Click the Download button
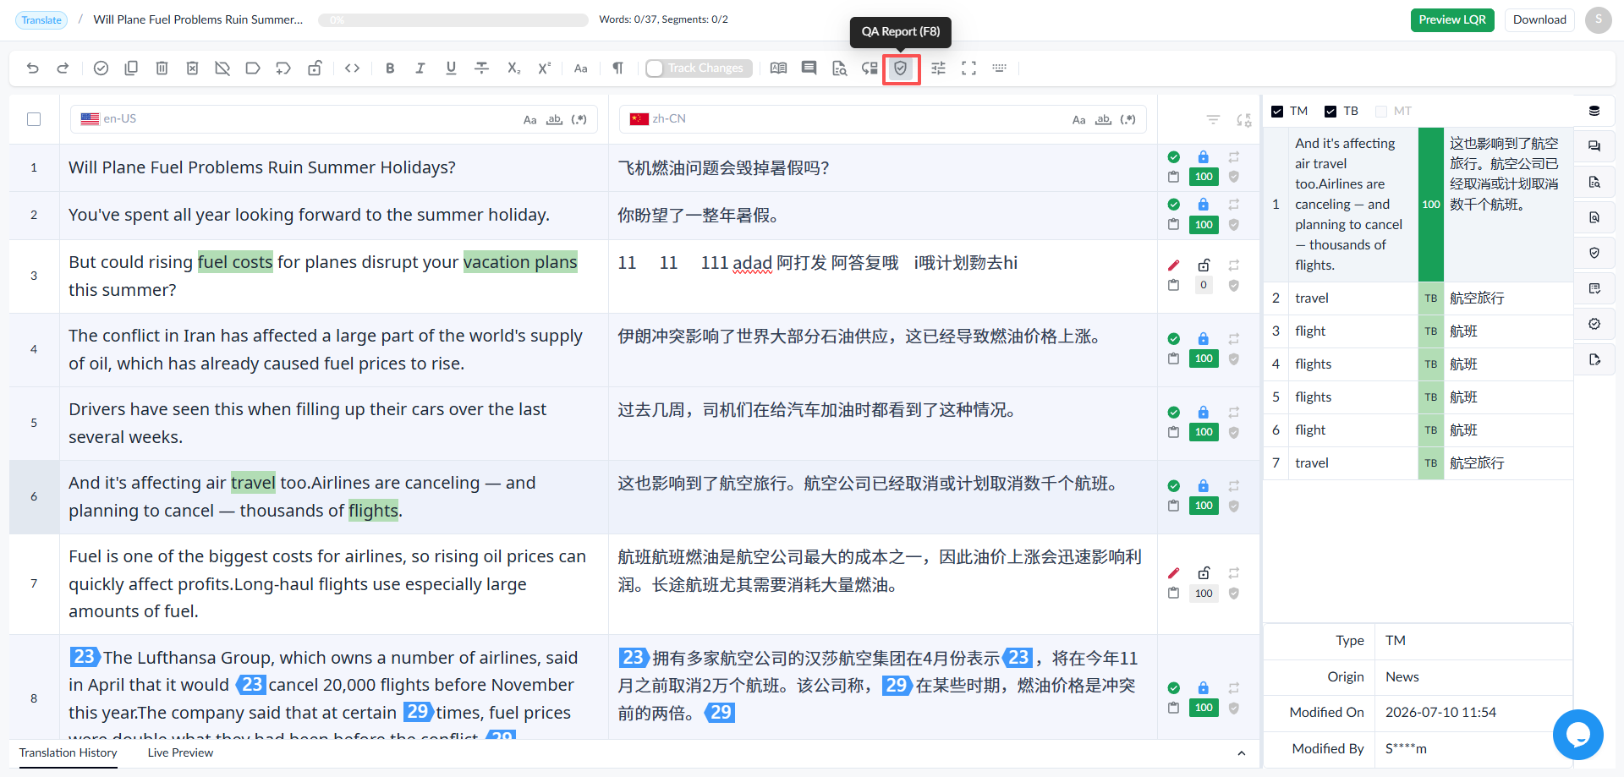The height and width of the screenshot is (777, 1624). [1539, 20]
